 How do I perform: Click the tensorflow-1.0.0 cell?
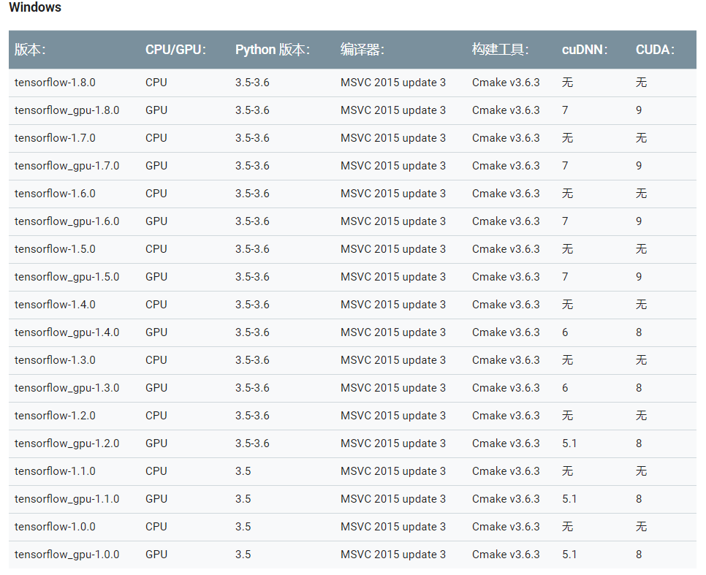click(x=55, y=527)
